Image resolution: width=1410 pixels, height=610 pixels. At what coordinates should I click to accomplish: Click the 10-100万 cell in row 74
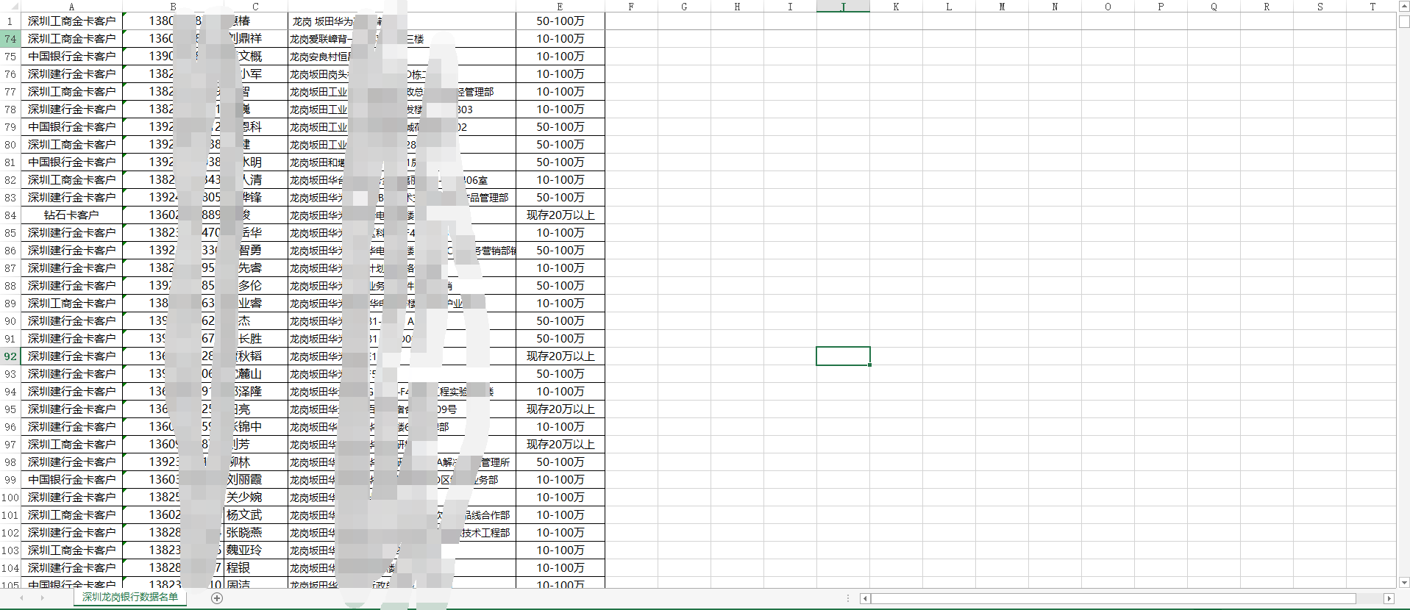click(x=560, y=39)
